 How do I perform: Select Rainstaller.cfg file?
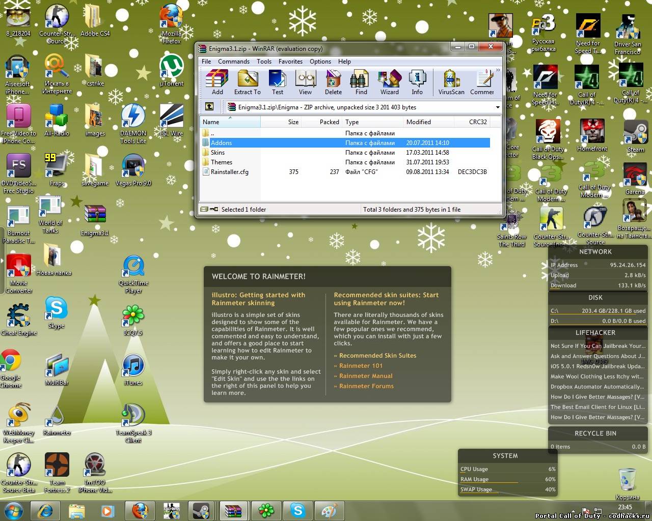(x=346, y=172)
